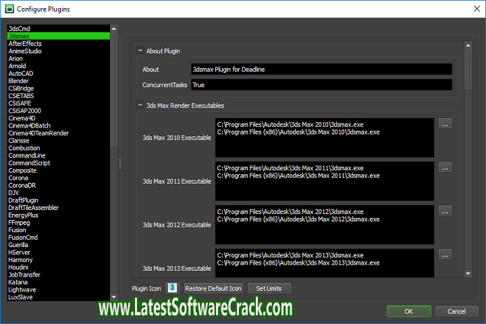
Task: Click browse button for 3ds Max 2010 Executable
Action: 445,124
